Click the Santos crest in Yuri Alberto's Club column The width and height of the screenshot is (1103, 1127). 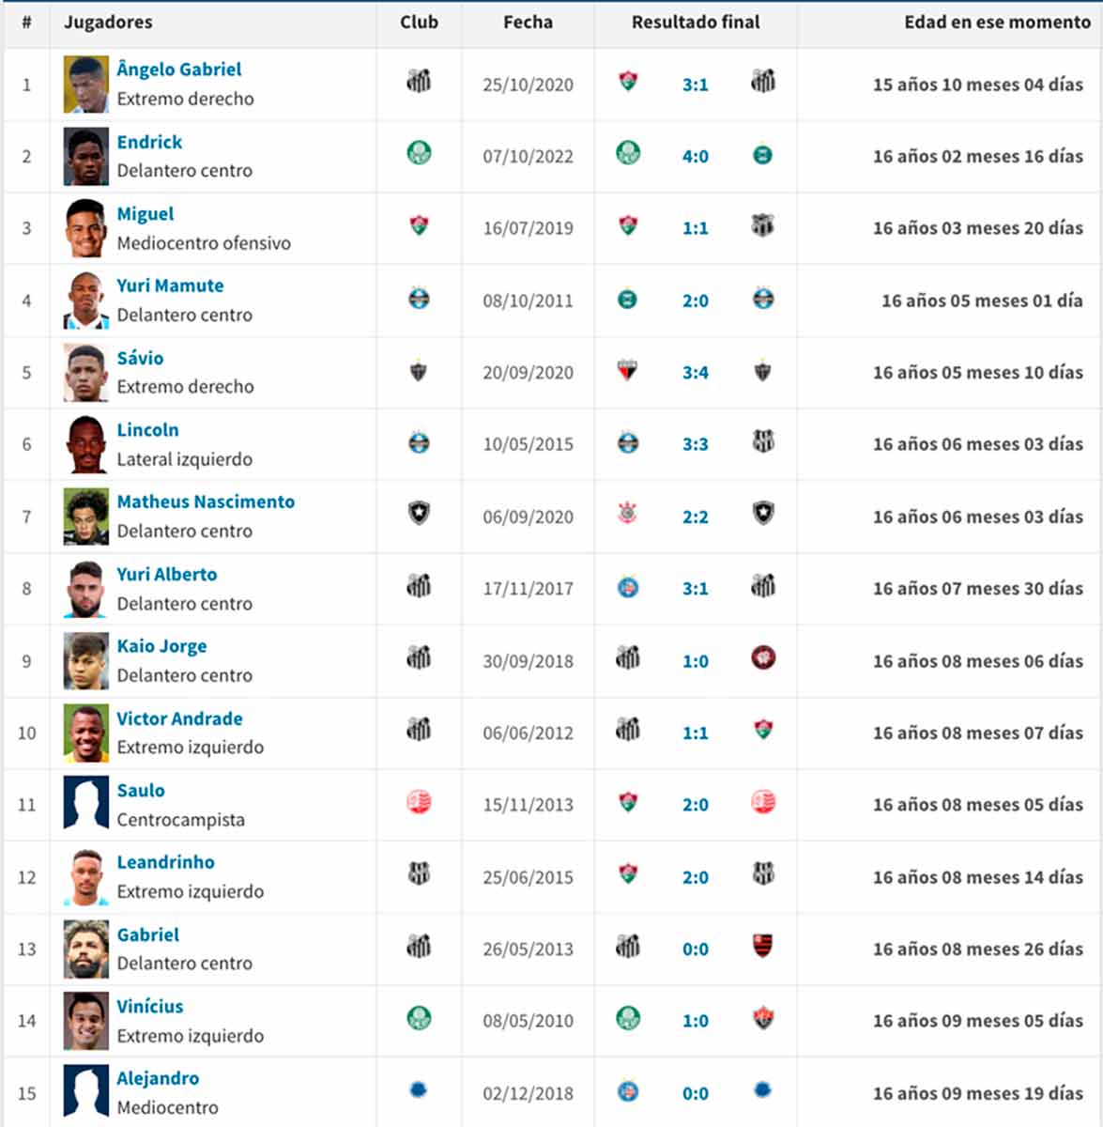tap(419, 587)
